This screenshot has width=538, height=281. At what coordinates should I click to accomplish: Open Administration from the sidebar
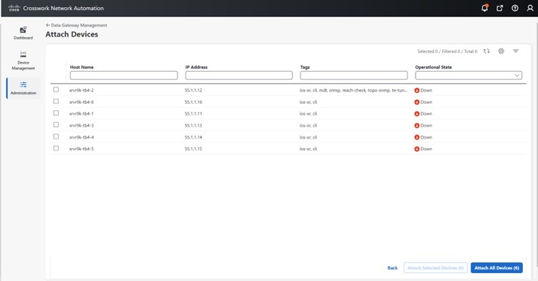[x=24, y=88]
